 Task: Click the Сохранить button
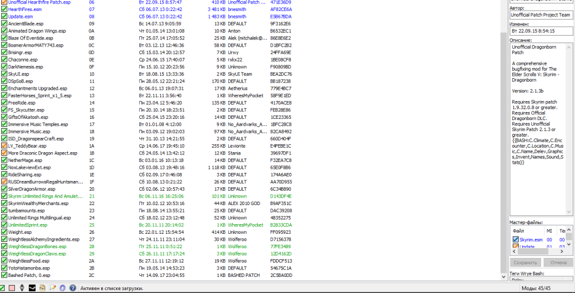pos(525,263)
